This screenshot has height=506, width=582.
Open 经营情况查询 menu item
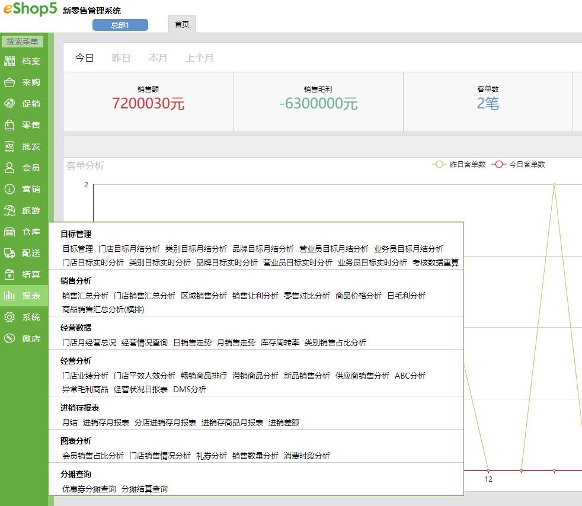pyautogui.click(x=145, y=342)
